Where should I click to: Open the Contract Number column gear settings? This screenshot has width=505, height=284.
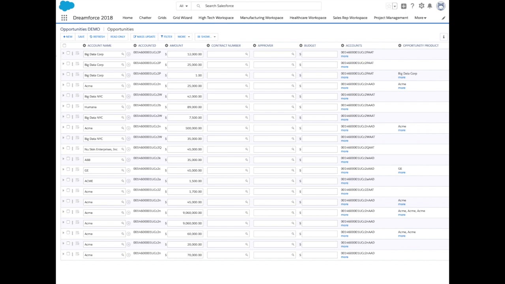[x=208, y=45]
